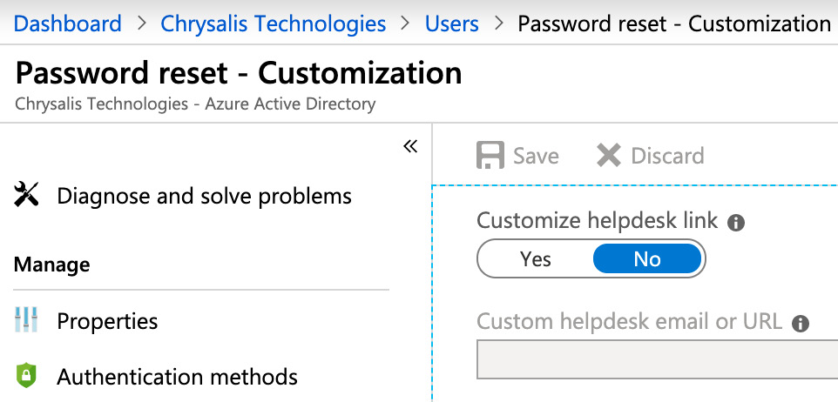Click the Properties sliders icon in sidebar
This screenshot has width=838, height=402.
coord(27,321)
